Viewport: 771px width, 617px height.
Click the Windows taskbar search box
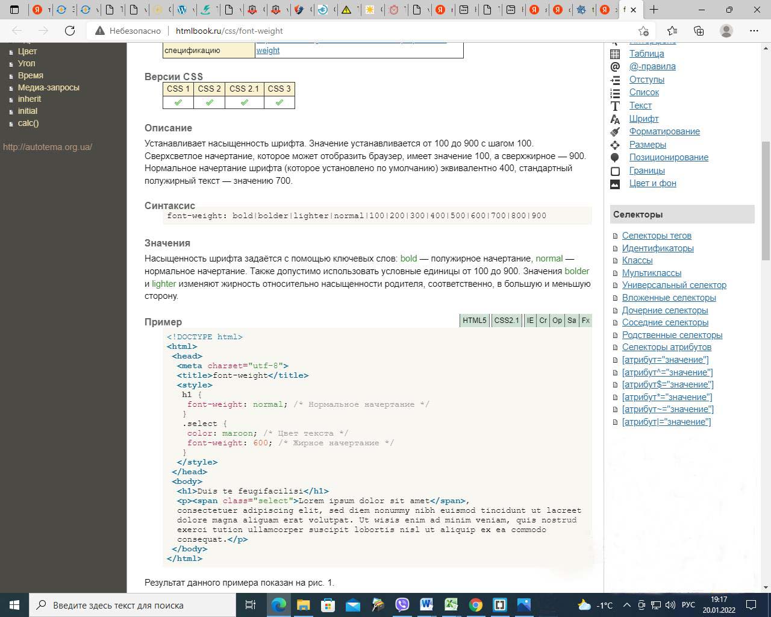coord(133,605)
